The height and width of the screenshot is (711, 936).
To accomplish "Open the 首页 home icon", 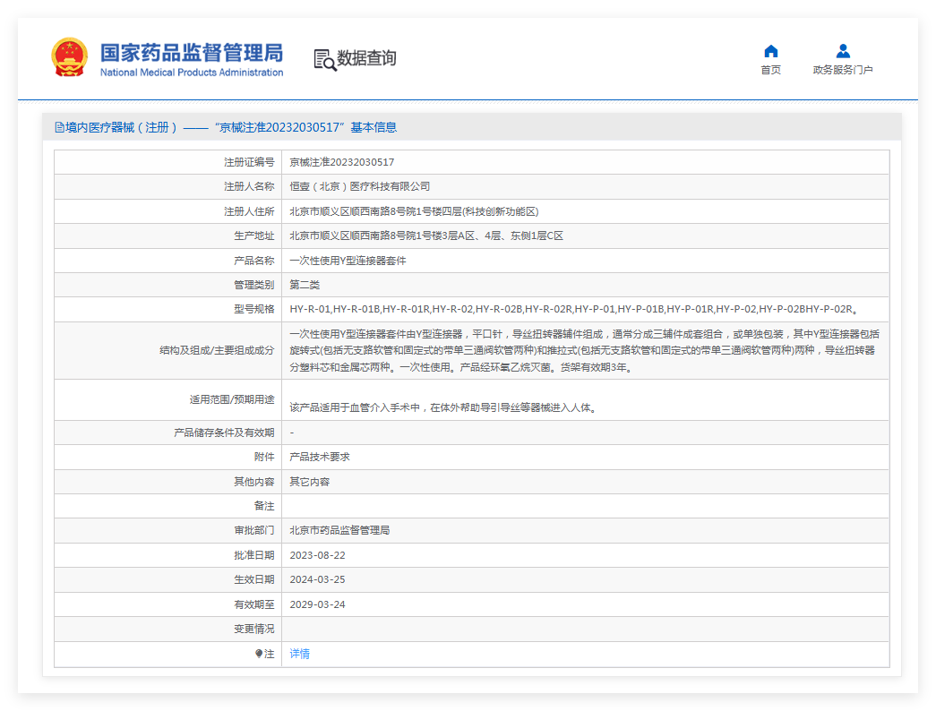I will tap(770, 51).
